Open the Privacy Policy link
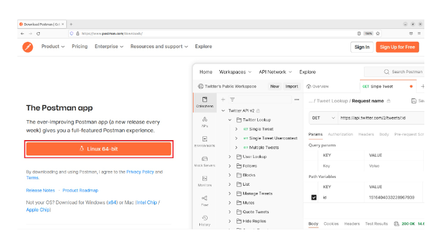 pos(140,172)
